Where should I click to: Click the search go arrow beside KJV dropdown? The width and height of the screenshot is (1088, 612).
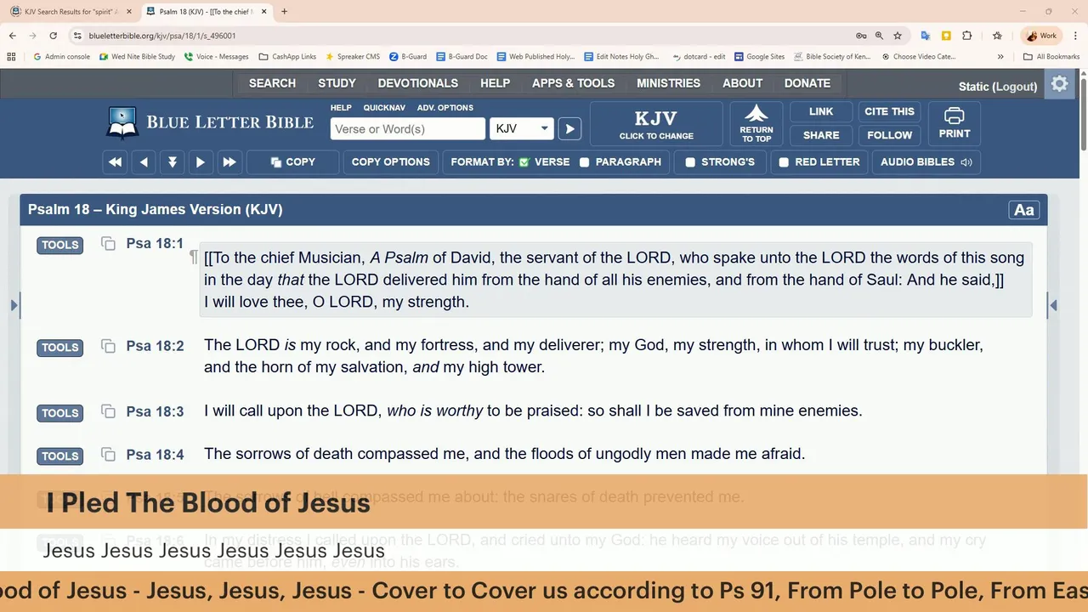(569, 129)
